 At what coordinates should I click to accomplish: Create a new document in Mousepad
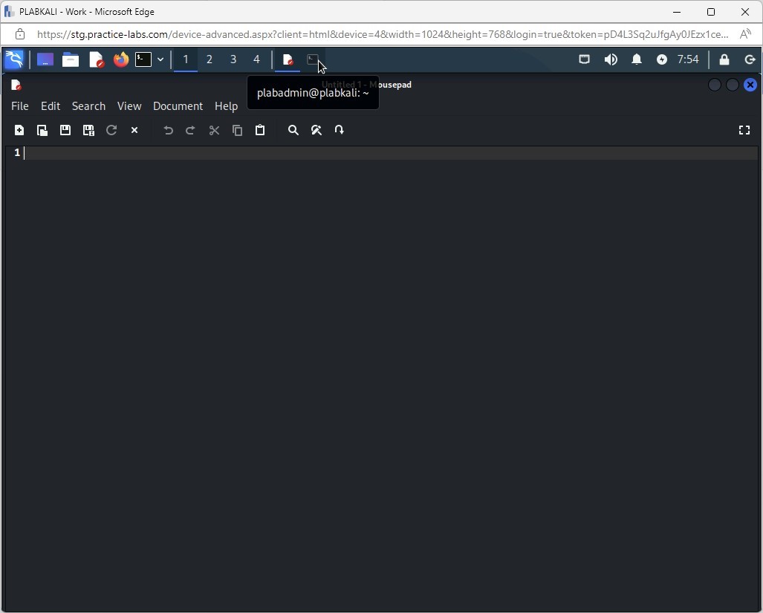tap(19, 130)
